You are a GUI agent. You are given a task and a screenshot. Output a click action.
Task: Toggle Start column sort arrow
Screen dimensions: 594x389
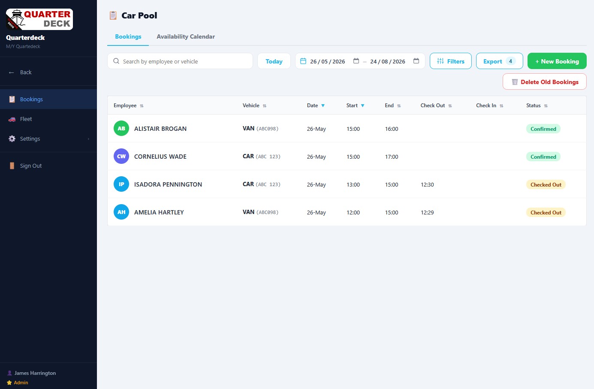(x=362, y=106)
